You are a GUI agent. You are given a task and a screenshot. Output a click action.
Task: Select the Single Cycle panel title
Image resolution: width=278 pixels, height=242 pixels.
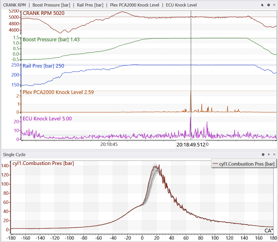point(14,155)
